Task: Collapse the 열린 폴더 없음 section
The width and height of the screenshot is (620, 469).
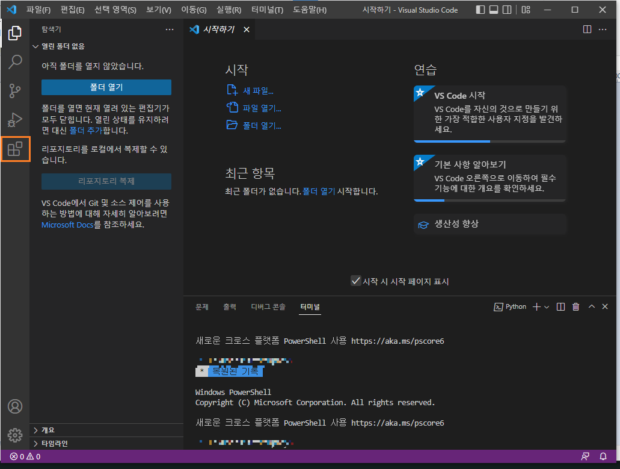Action: coord(107,46)
